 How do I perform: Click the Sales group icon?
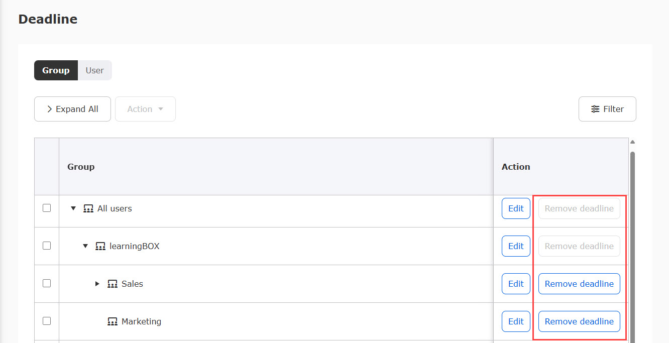pyautogui.click(x=113, y=284)
